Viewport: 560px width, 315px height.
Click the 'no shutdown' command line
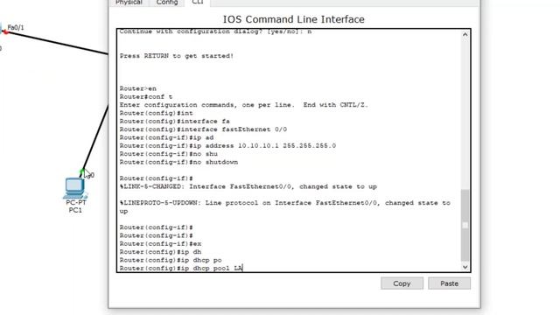[x=178, y=162]
